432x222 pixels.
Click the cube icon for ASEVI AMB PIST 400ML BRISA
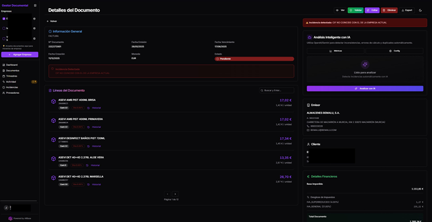tap(53, 101)
